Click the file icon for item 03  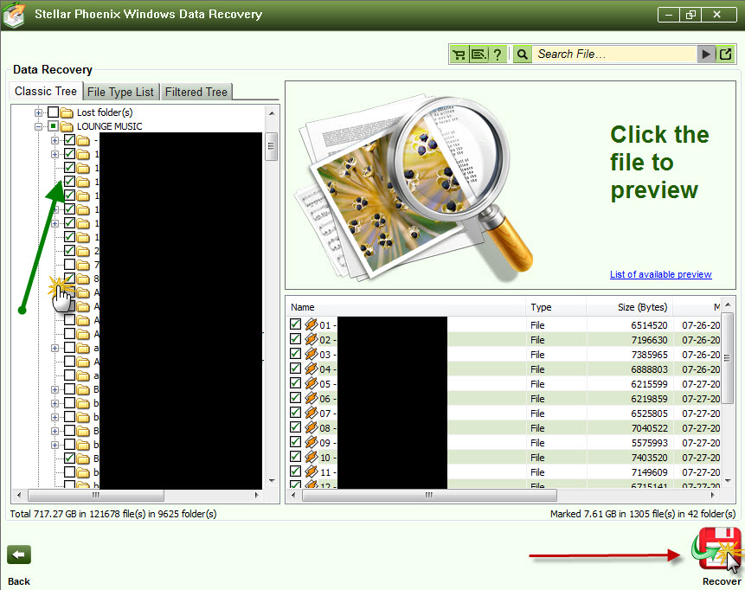click(x=311, y=354)
